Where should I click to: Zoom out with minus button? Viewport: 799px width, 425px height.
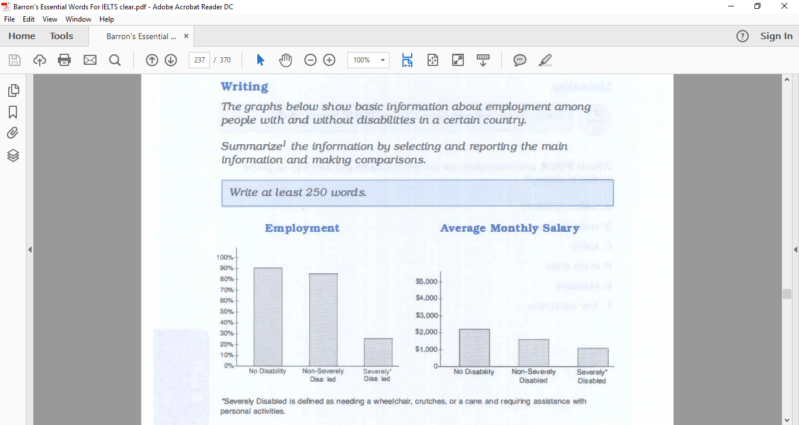(x=311, y=60)
